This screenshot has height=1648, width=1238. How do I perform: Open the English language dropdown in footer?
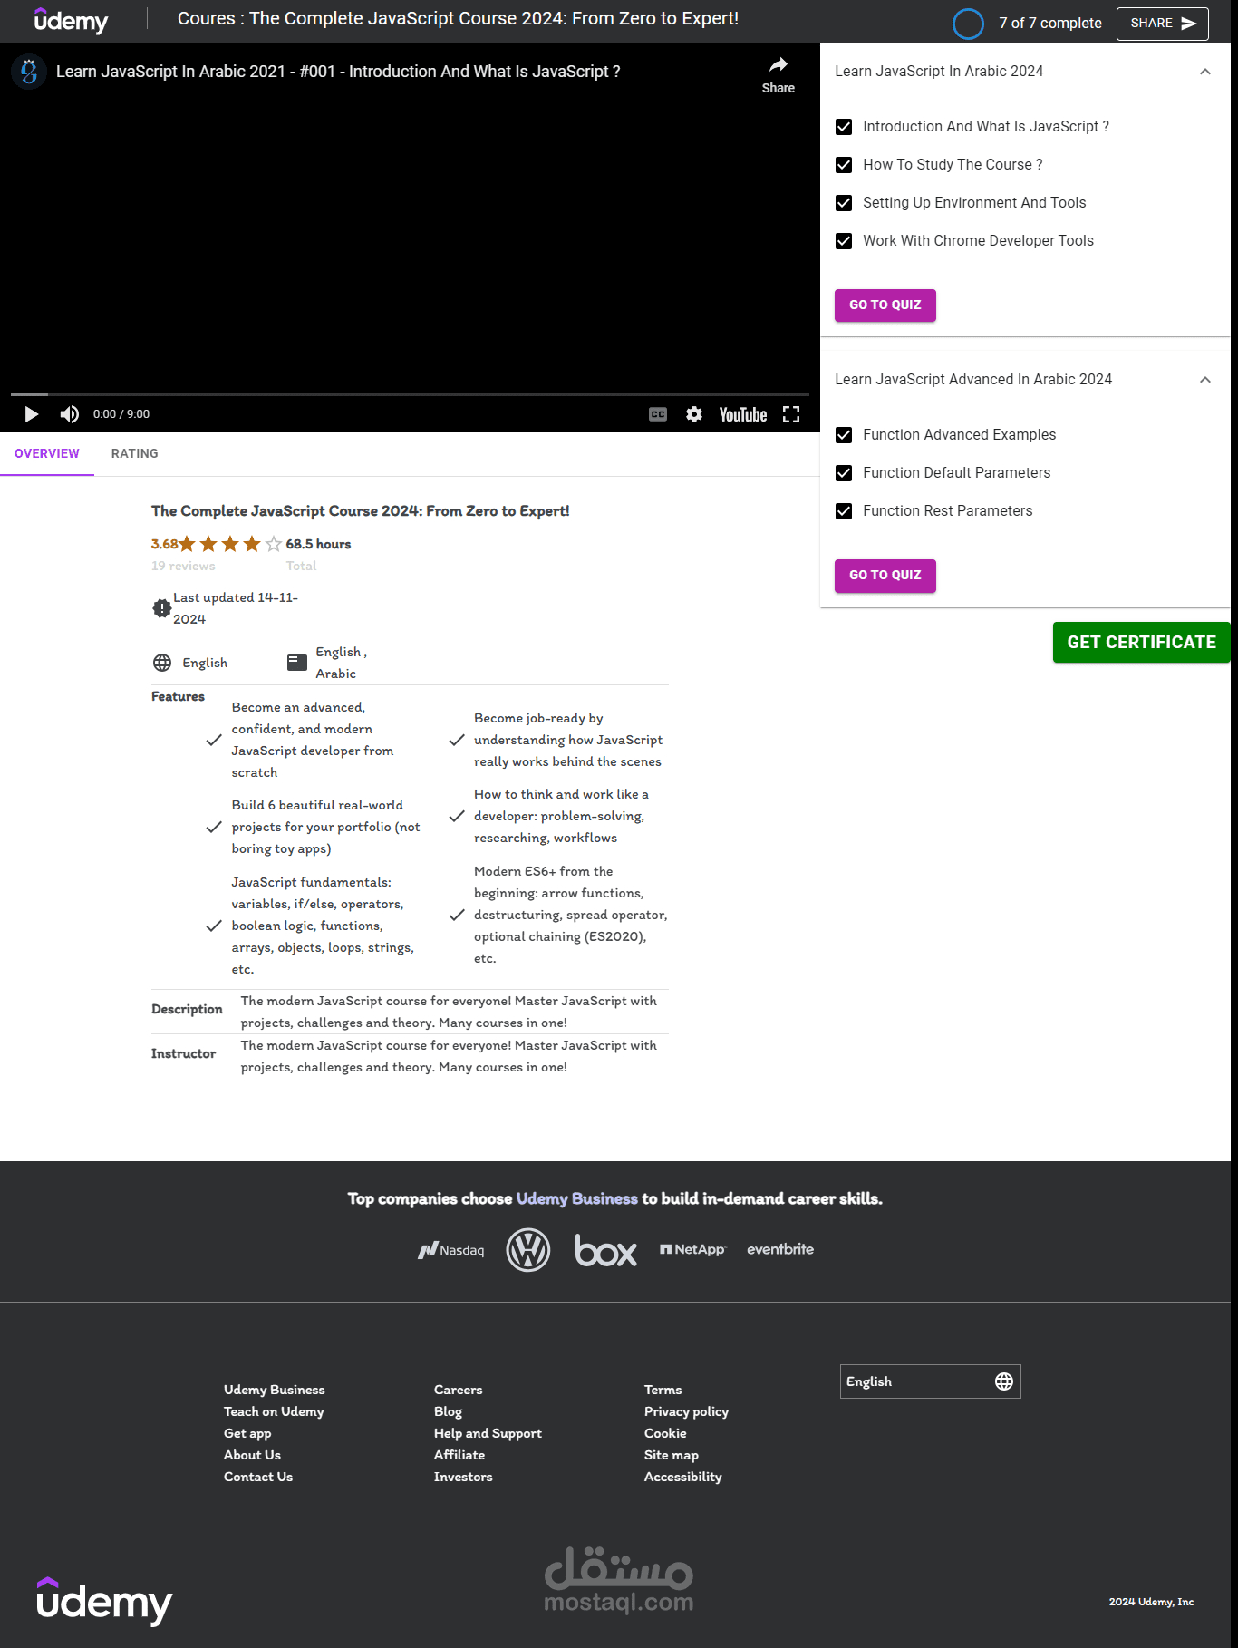click(x=931, y=1381)
